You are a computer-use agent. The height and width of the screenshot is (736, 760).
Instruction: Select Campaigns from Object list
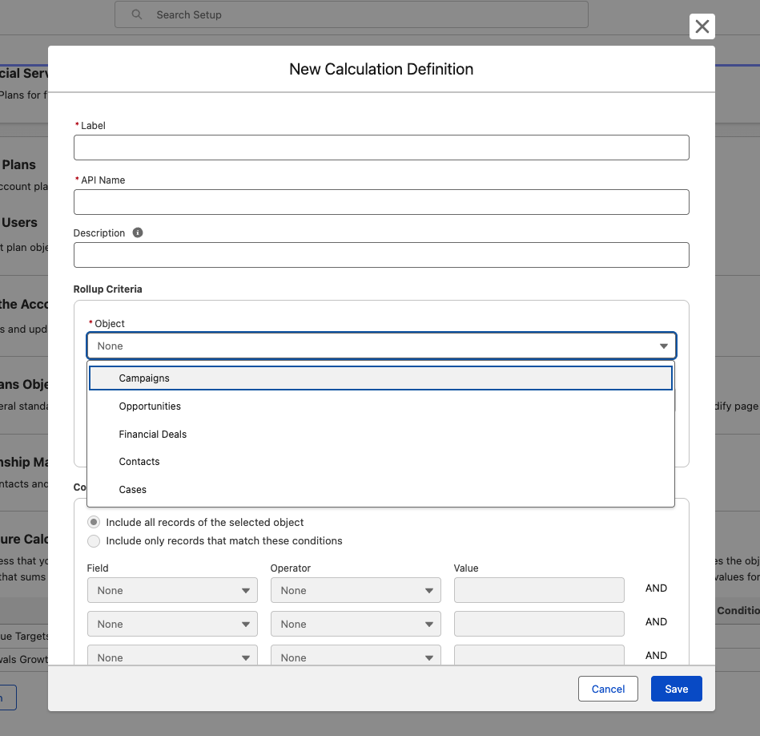[x=380, y=378]
